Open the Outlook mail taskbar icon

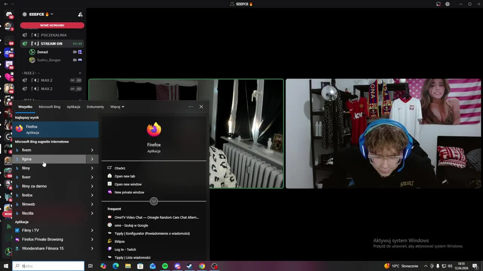(152, 266)
